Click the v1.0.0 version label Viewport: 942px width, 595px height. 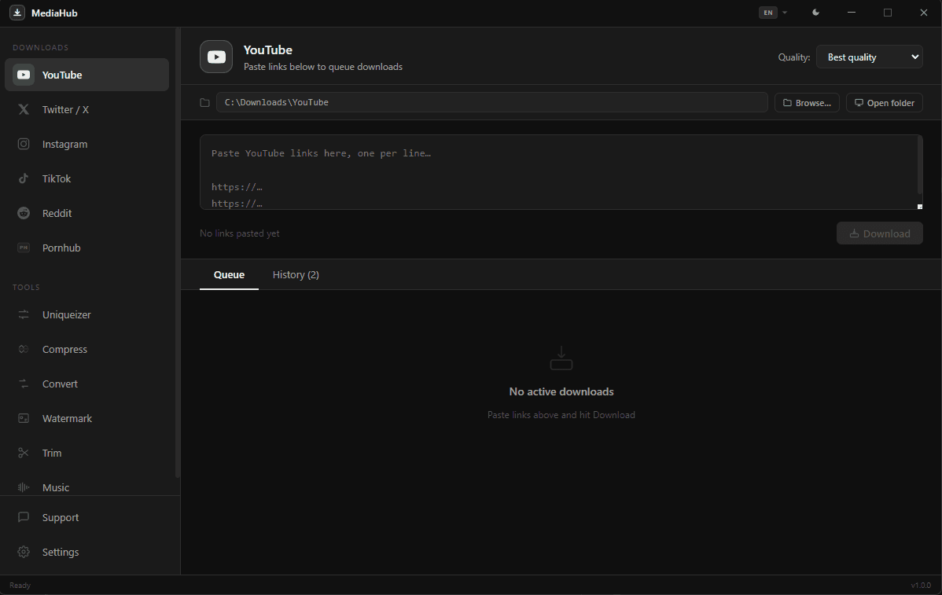[x=921, y=586]
